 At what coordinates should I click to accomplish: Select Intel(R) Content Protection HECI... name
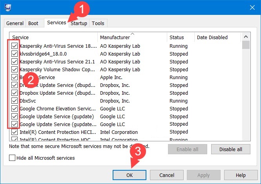click(x=58, y=132)
